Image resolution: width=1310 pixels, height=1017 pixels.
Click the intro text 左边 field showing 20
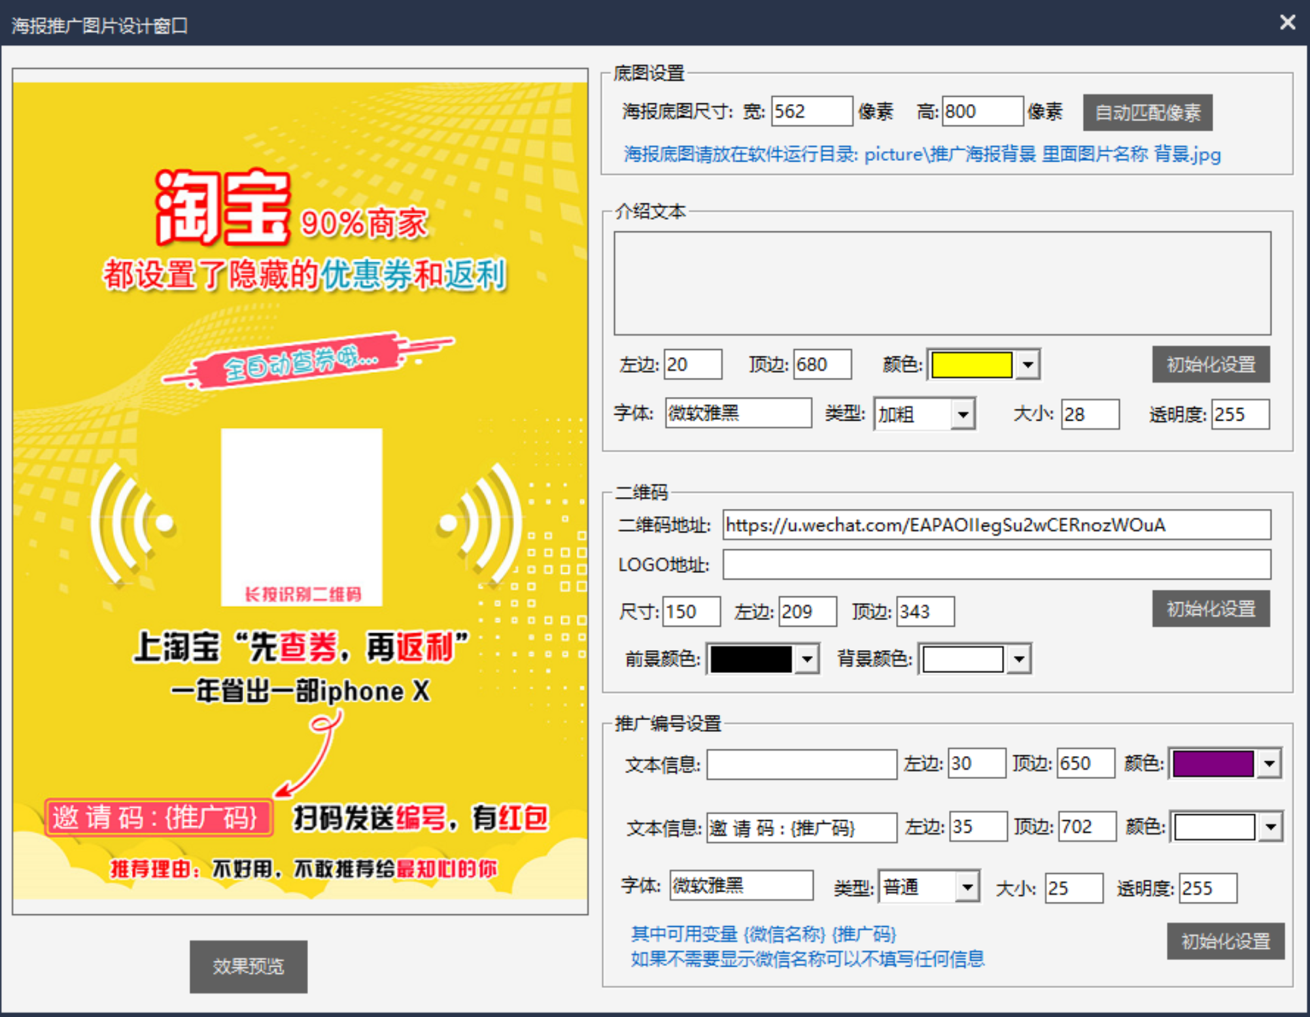tap(693, 364)
